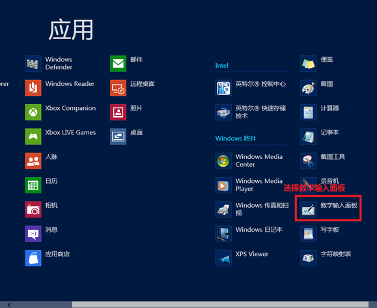This screenshot has height=308, width=377.
Task: Open the 邮件 mail icon
Action: (x=118, y=63)
